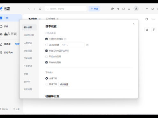
Task: Click the 修改配置 button
Action: 64,84
